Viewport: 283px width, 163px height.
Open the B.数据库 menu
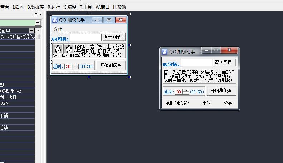[x=35, y=7]
